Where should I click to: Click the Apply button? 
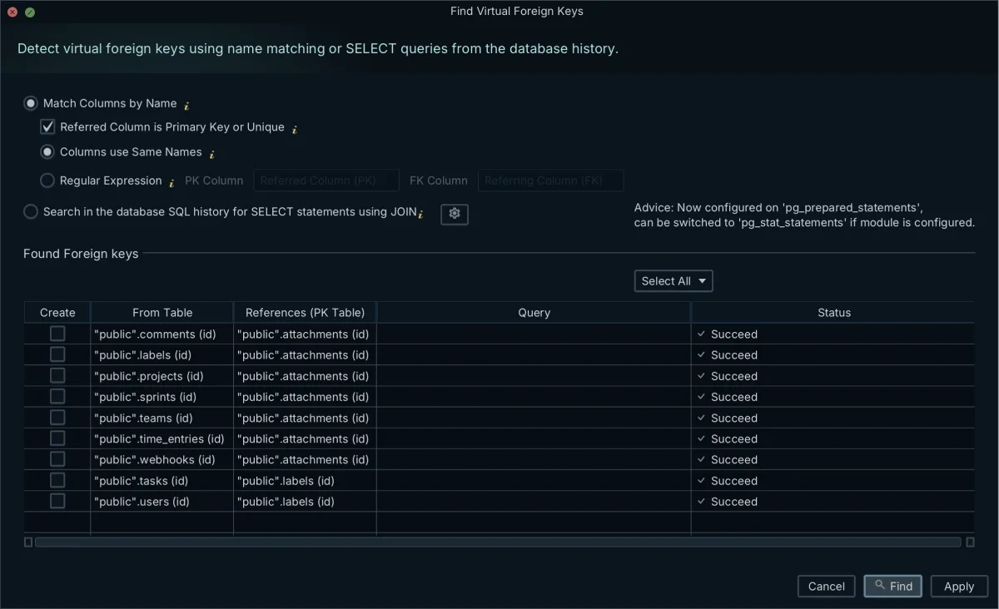click(x=959, y=587)
